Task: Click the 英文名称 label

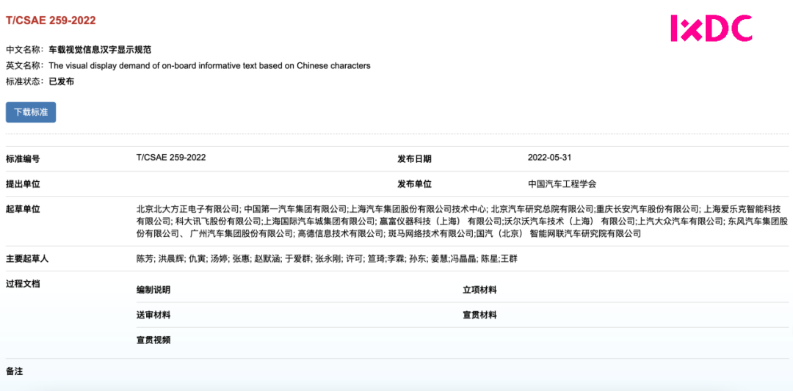Action: [x=25, y=66]
